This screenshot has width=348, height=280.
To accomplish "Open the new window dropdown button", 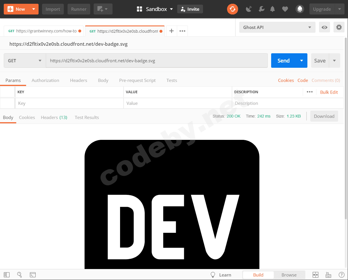I will [x=103, y=9].
